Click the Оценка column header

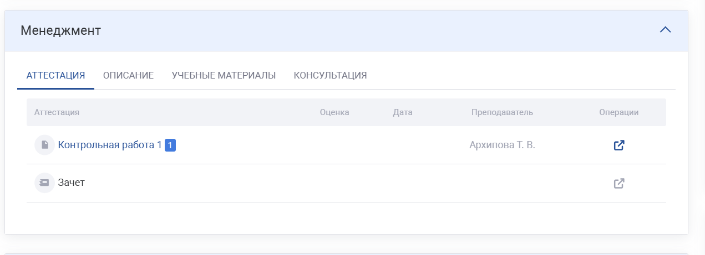pyautogui.click(x=334, y=112)
